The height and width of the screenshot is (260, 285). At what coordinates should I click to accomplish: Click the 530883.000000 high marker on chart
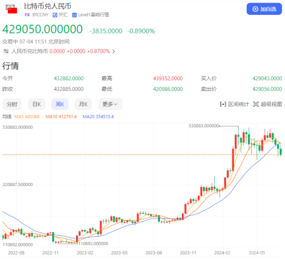[x=204, y=126]
